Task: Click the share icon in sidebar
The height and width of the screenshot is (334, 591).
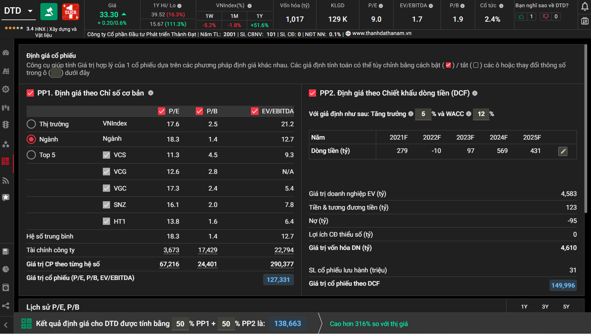Action: [6, 306]
